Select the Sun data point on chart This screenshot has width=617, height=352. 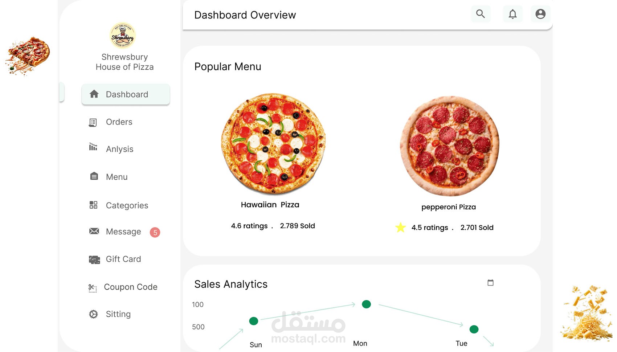pos(254,321)
